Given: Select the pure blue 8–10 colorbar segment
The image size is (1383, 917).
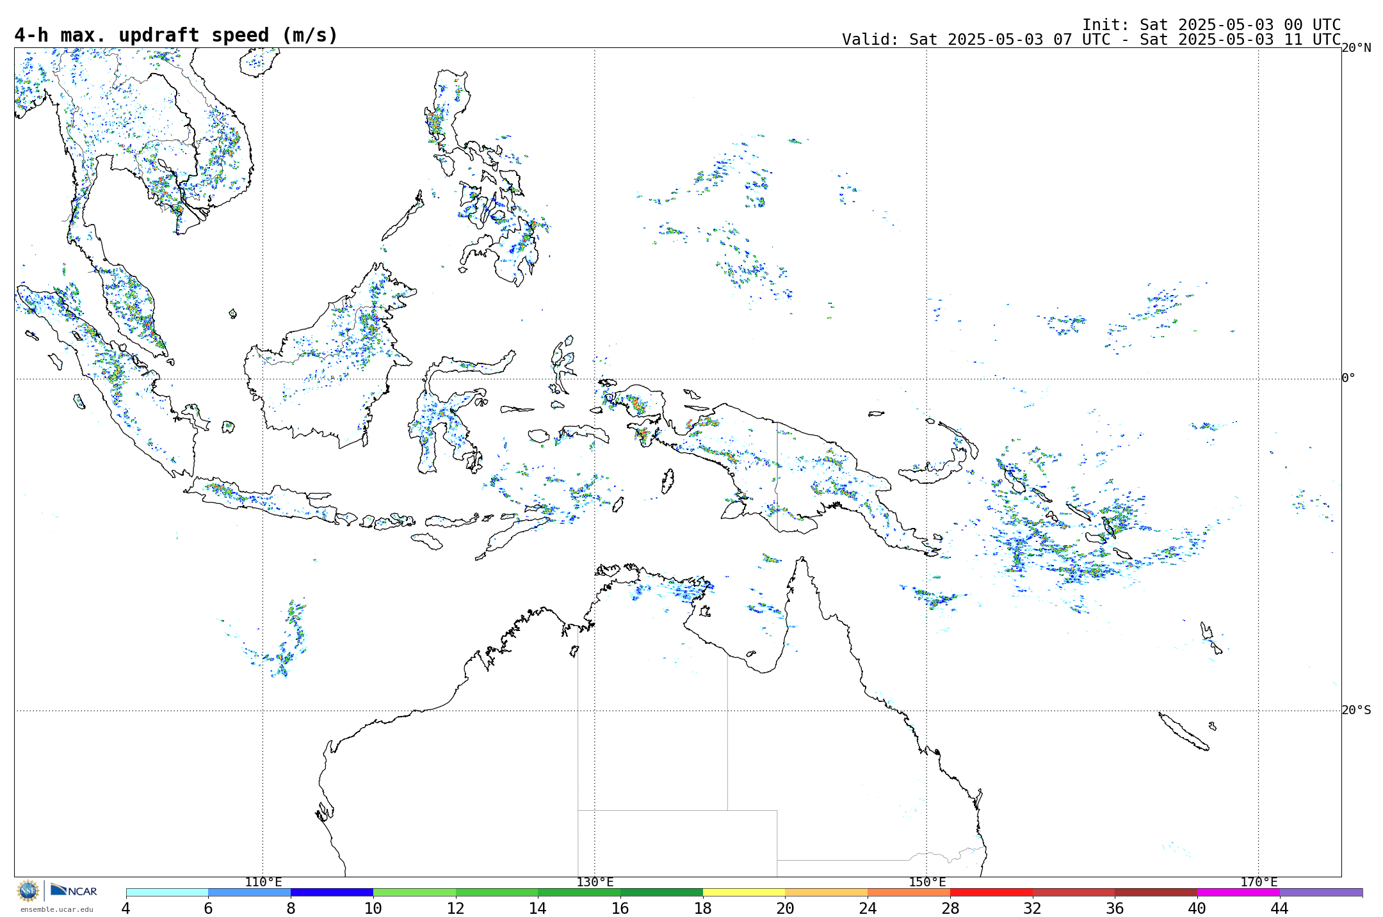Looking at the screenshot, I should coord(332,892).
